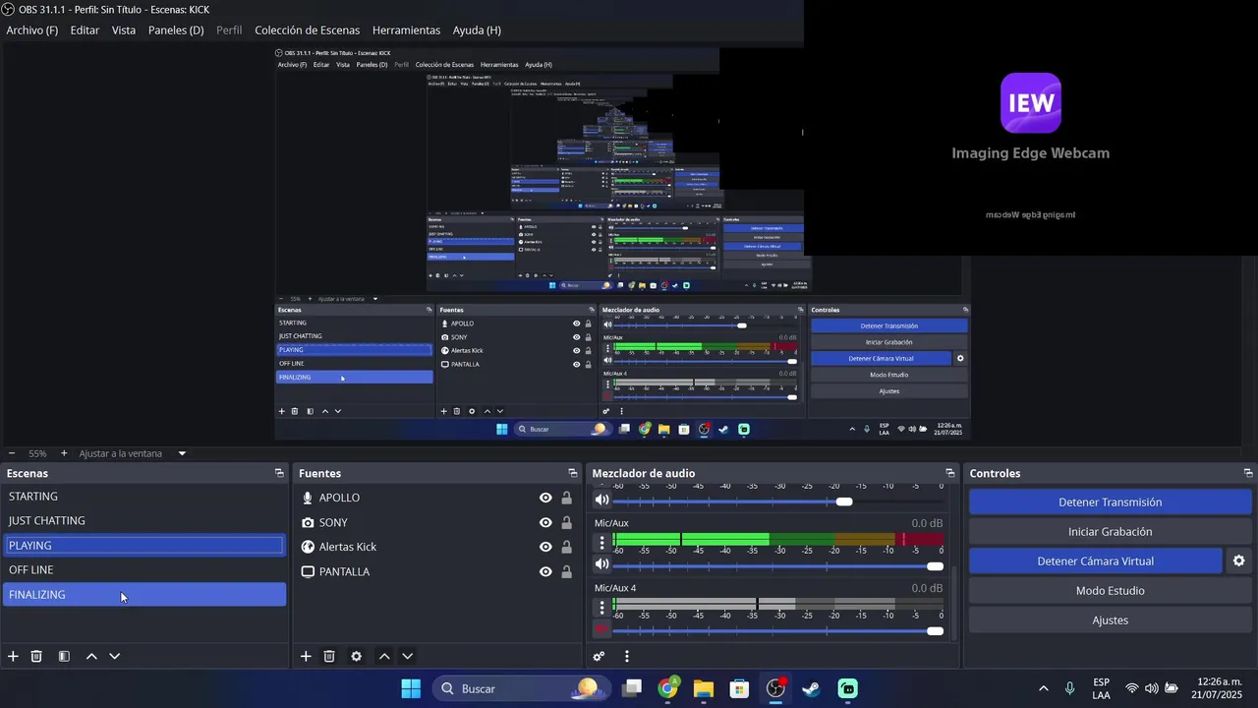Screen dimensions: 1258x708
Task: Open the Colección de Escenas menu
Action: (x=307, y=30)
